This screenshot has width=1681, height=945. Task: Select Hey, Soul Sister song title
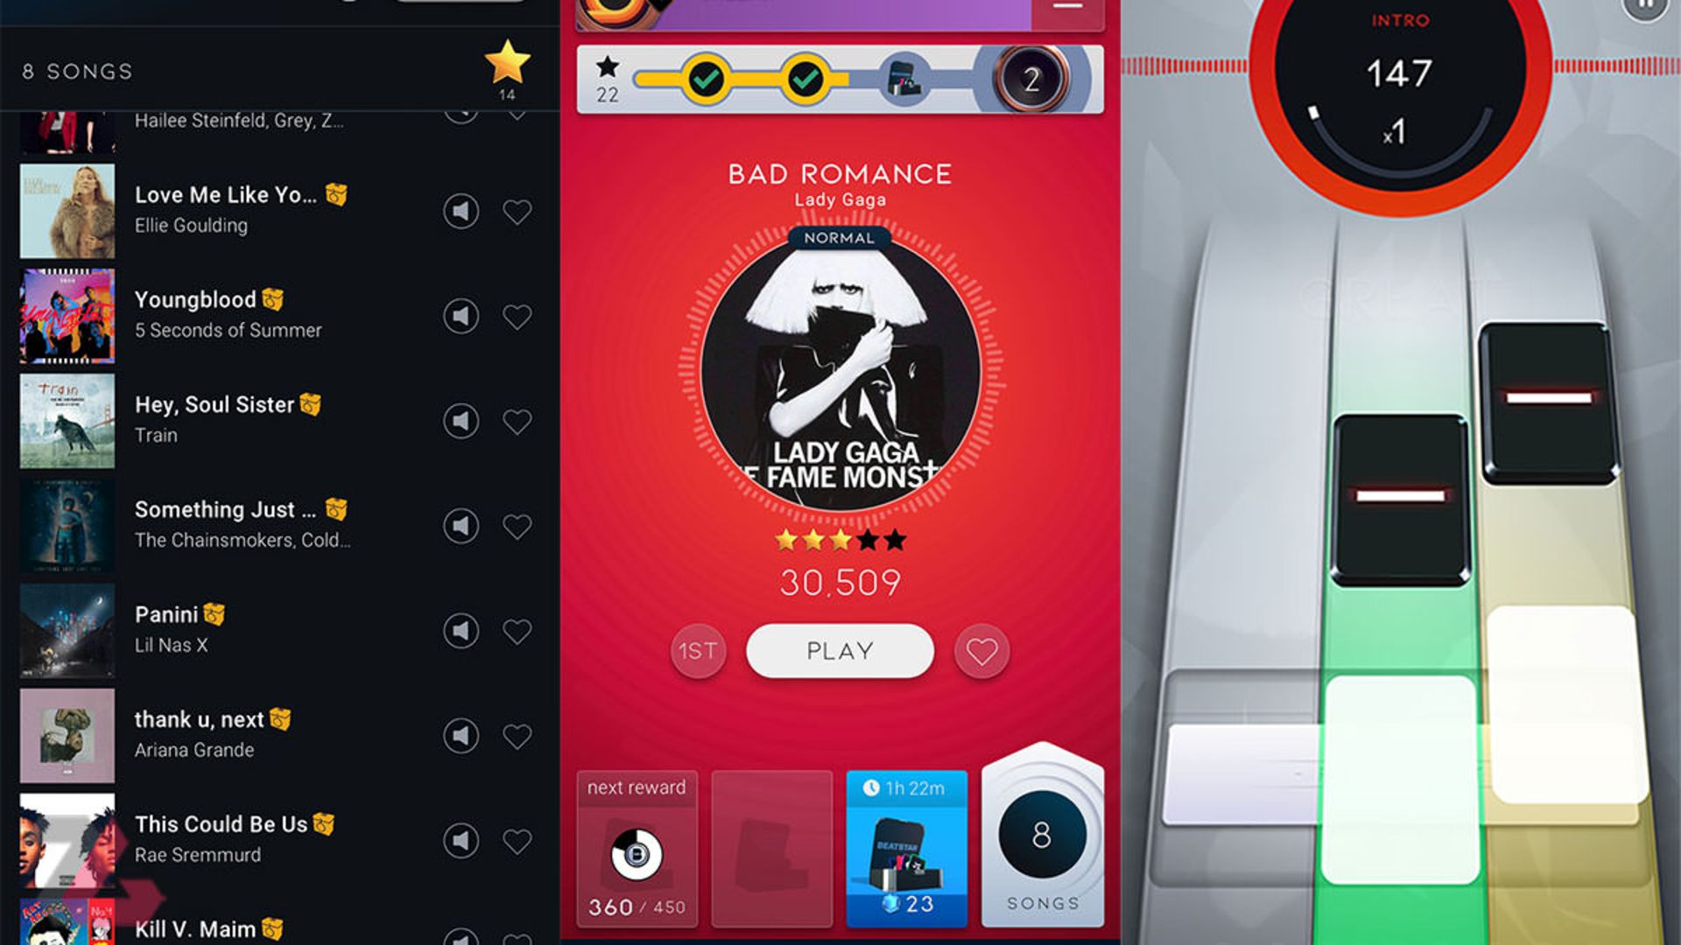[x=215, y=405]
